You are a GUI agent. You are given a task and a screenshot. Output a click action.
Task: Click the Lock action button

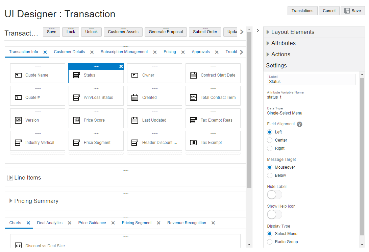(71, 32)
